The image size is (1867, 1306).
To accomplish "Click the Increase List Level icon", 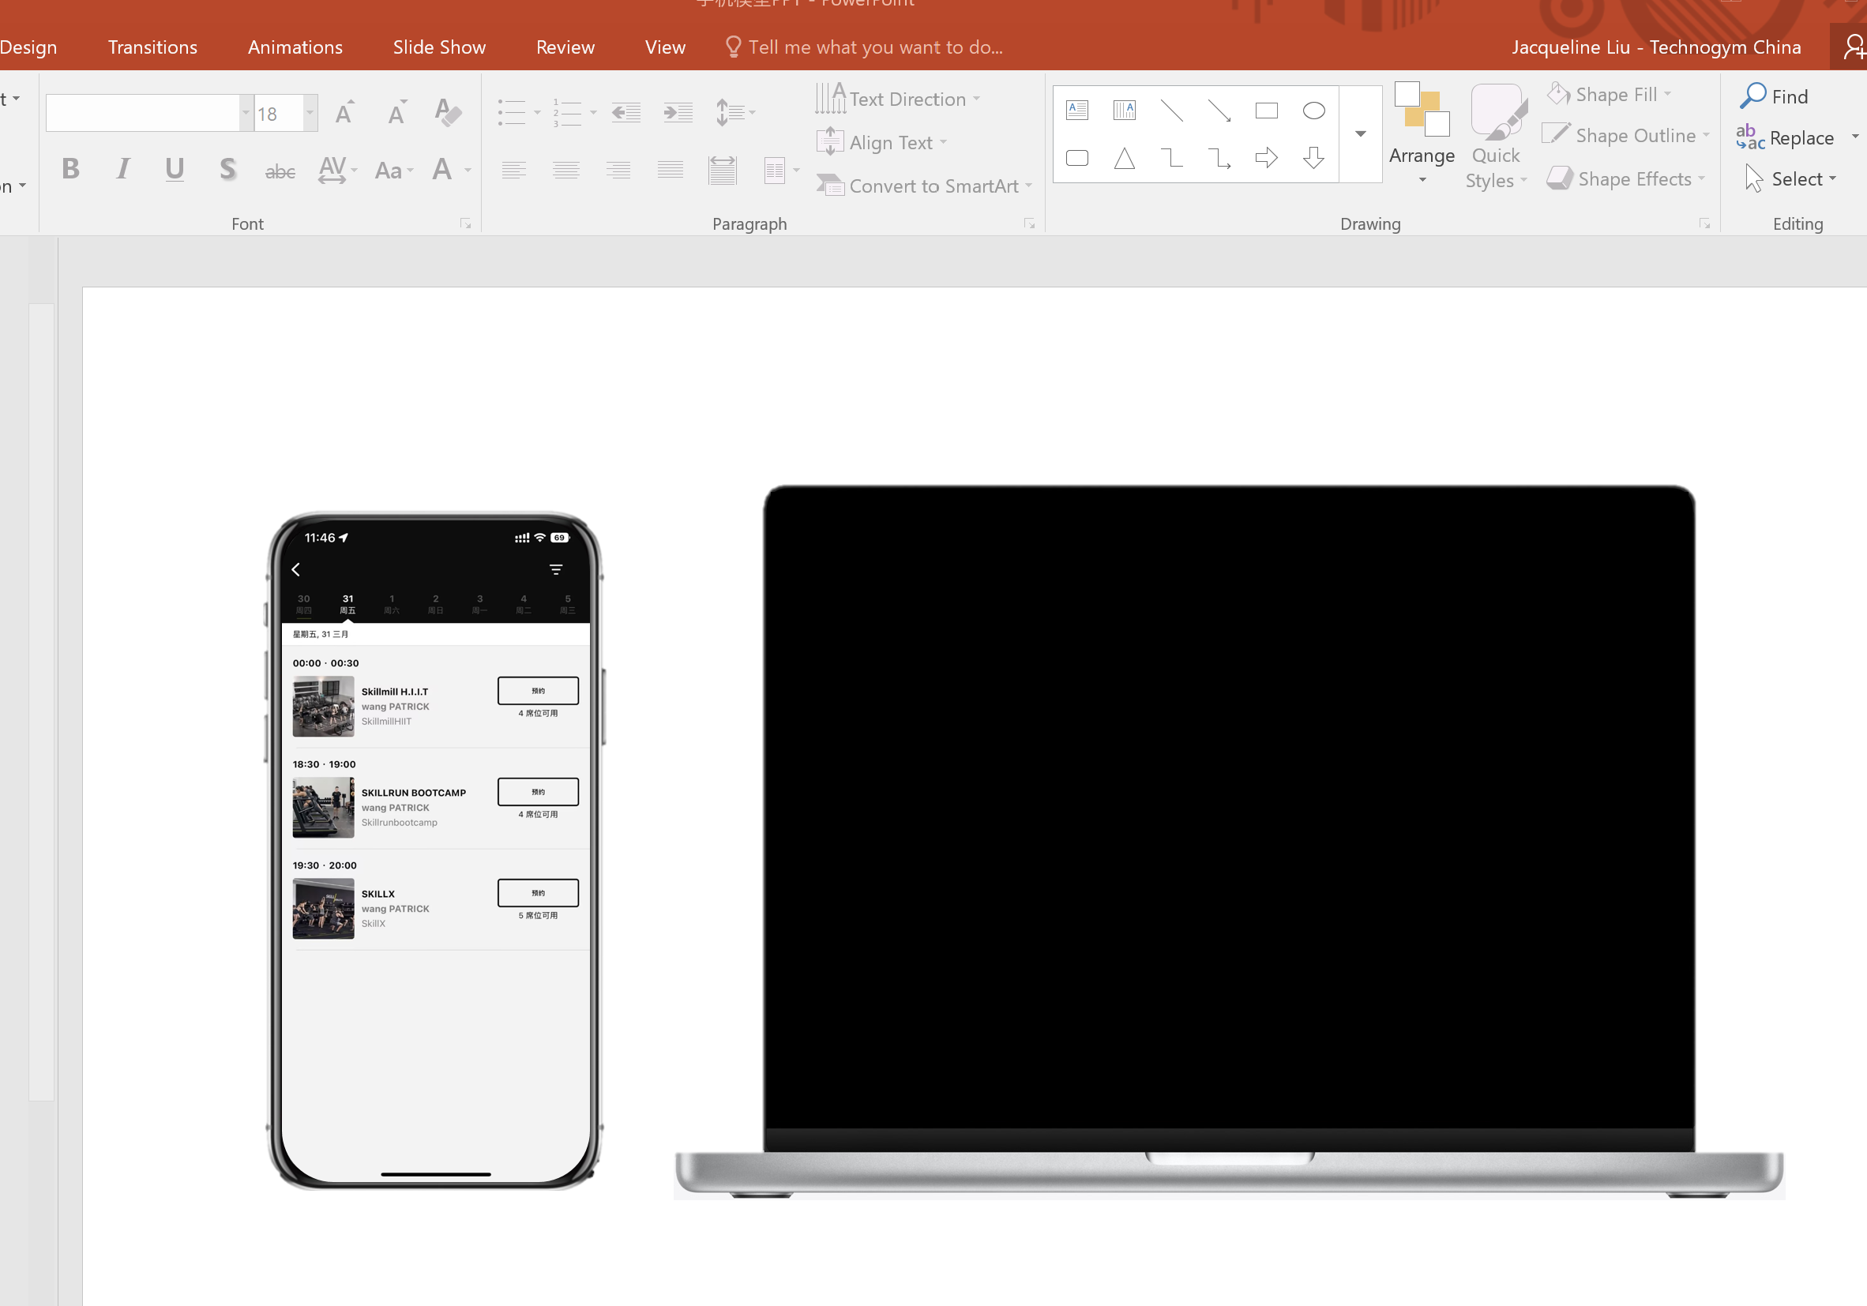I will [x=678, y=112].
